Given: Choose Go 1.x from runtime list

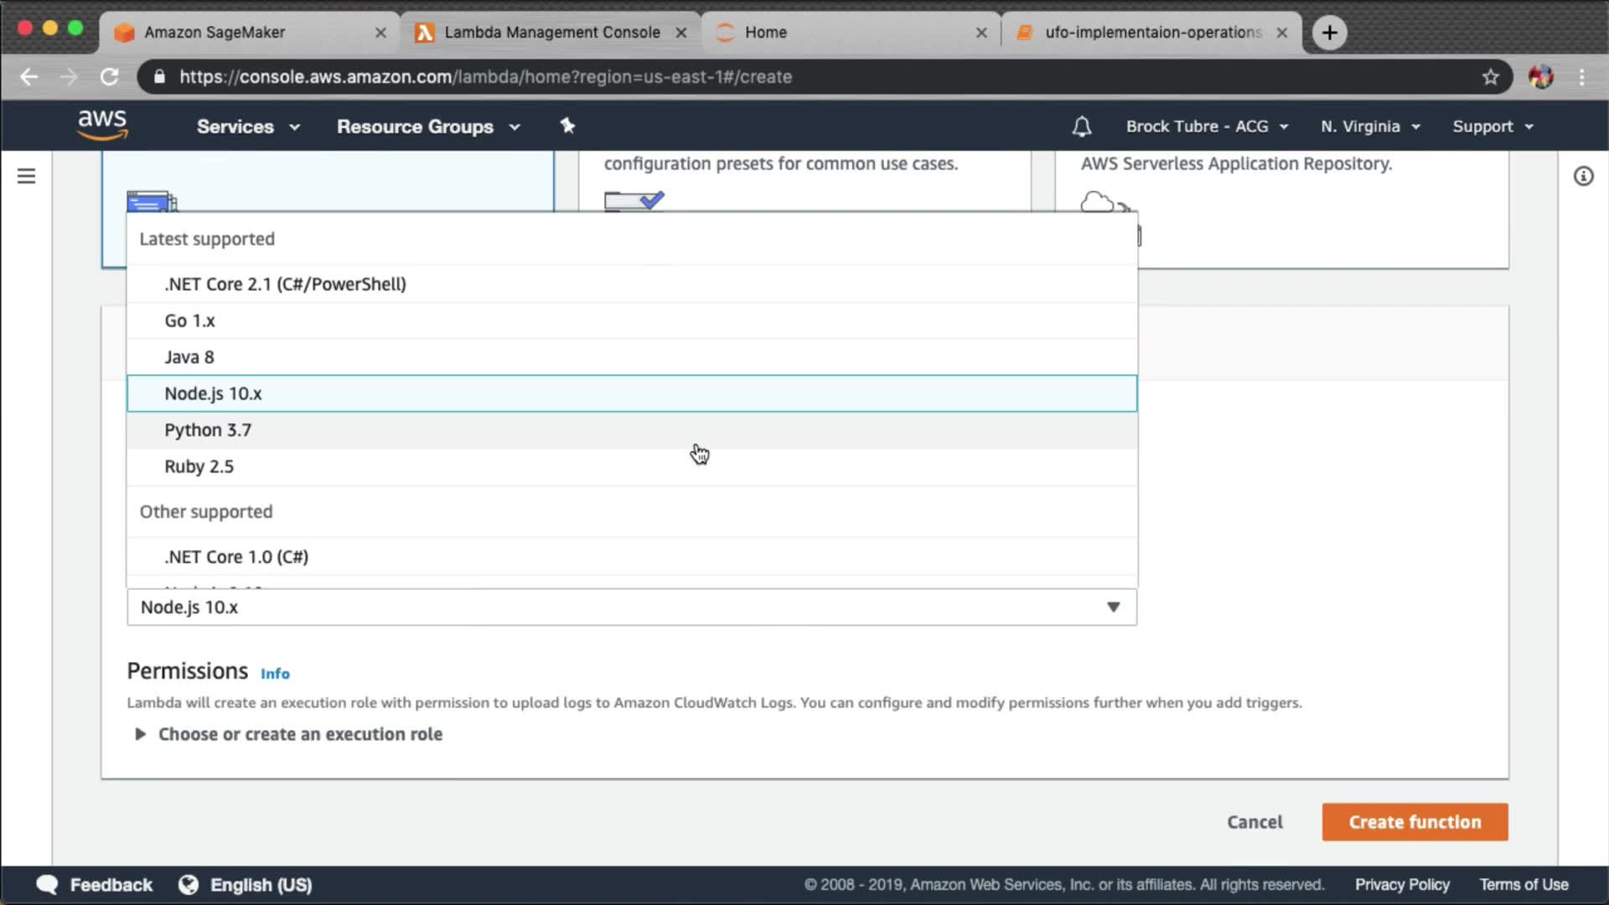Looking at the screenshot, I should tap(189, 321).
